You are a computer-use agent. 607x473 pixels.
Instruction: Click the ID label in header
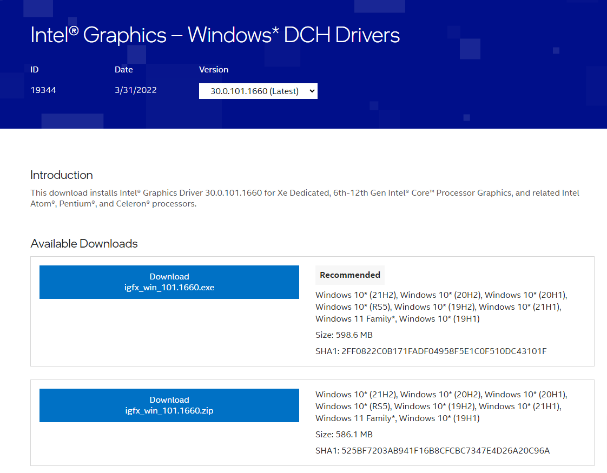click(x=35, y=70)
